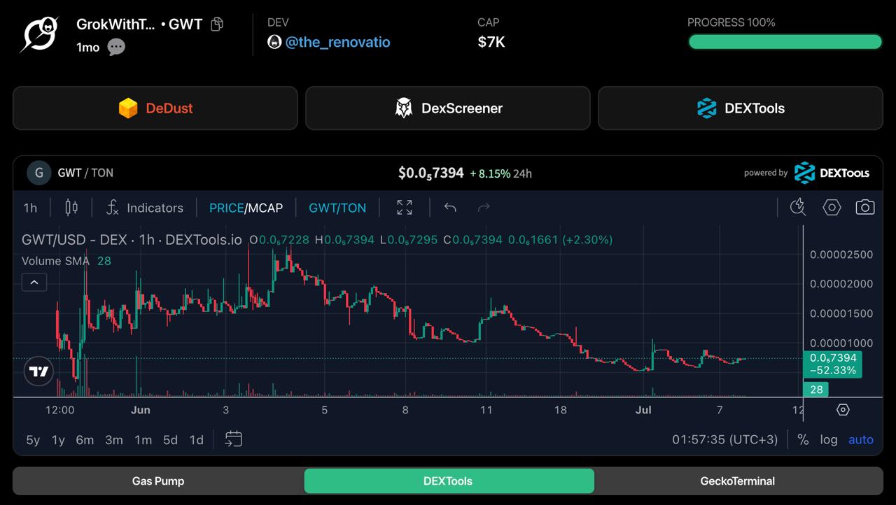Undo the last chart action
This screenshot has width=896, height=505.
pyautogui.click(x=450, y=207)
